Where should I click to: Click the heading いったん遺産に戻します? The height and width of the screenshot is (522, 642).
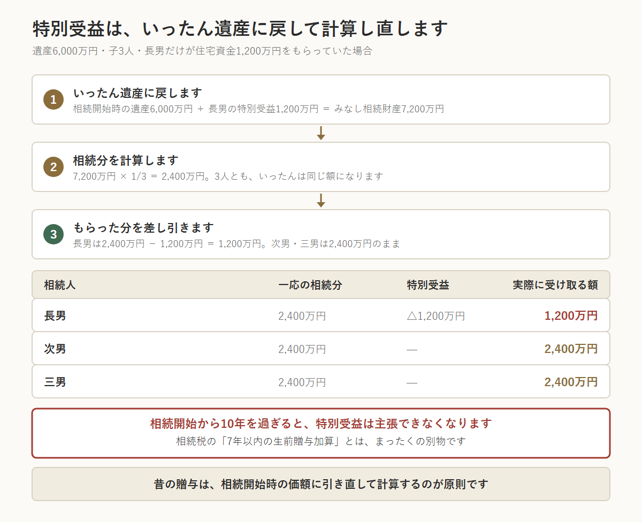pyautogui.click(x=137, y=93)
